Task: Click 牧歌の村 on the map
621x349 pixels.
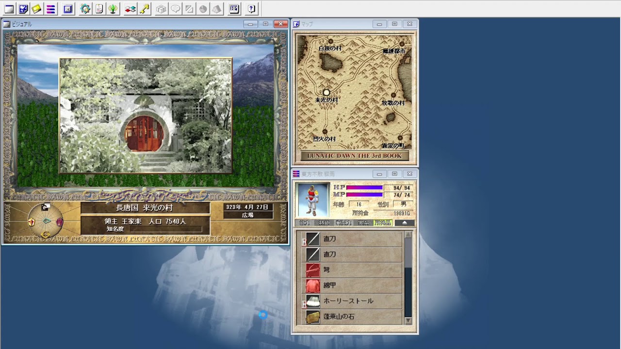Action: 393,103
